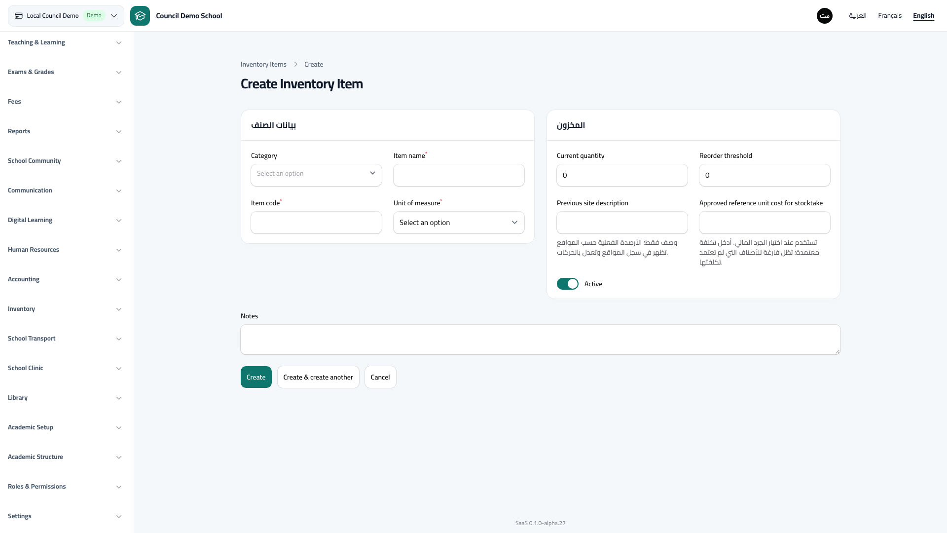The width and height of the screenshot is (947, 533).
Task: Open the Unit of measure dropdown
Action: (x=459, y=223)
